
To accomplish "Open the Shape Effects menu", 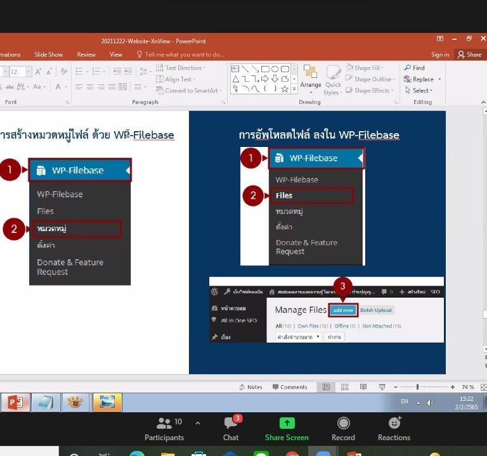I will tap(369, 91).
